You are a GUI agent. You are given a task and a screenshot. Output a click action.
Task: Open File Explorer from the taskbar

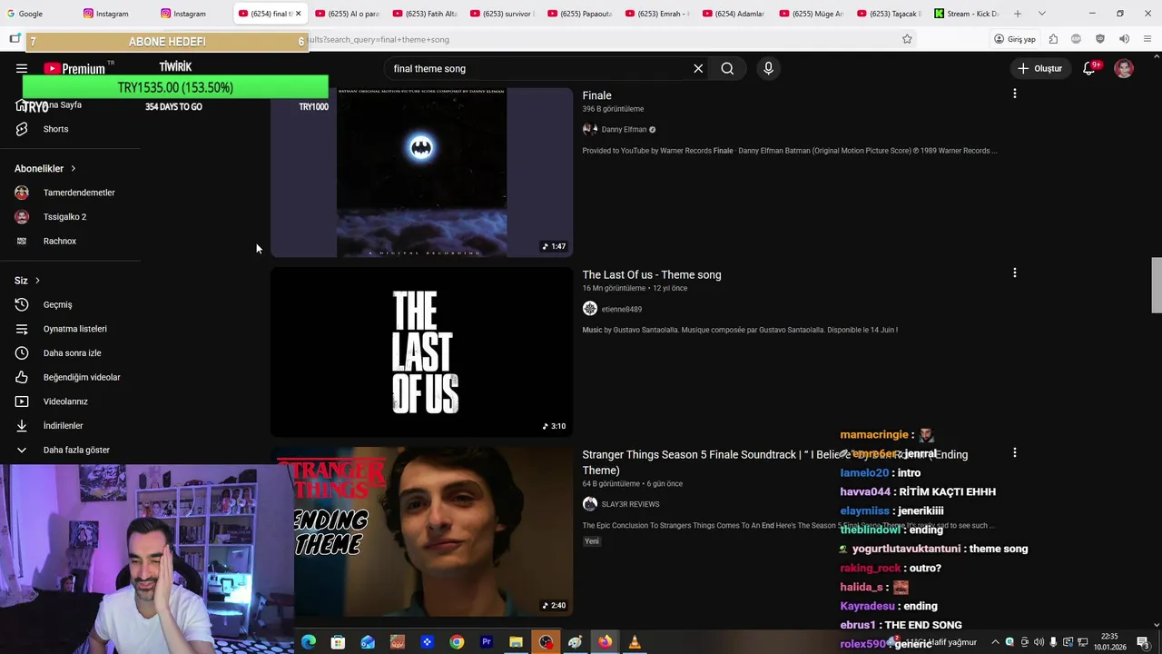pyautogui.click(x=516, y=642)
